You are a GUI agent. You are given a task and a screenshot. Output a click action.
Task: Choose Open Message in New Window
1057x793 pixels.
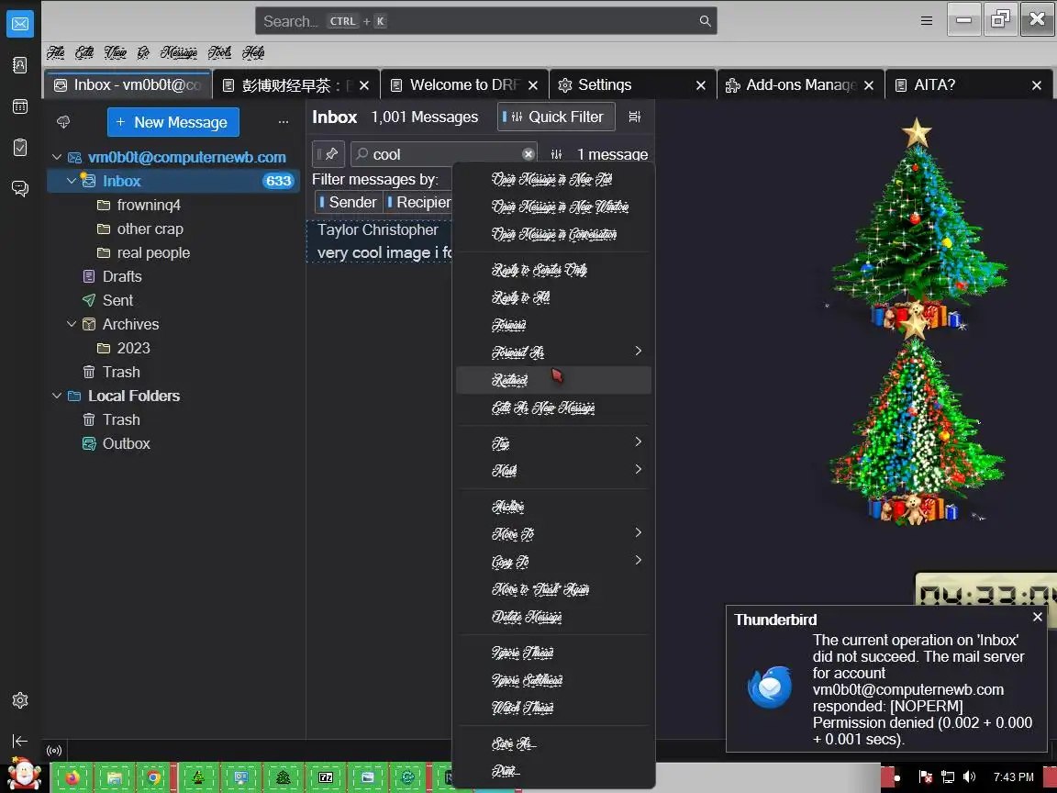(x=554, y=207)
